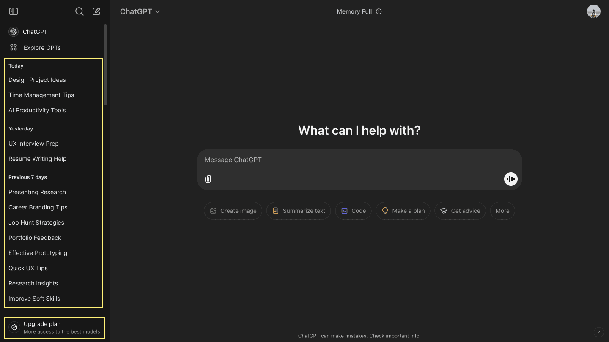This screenshot has width=609, height=342.
Task: Start a new chat with the compose icon
Action: pos(96,11)
